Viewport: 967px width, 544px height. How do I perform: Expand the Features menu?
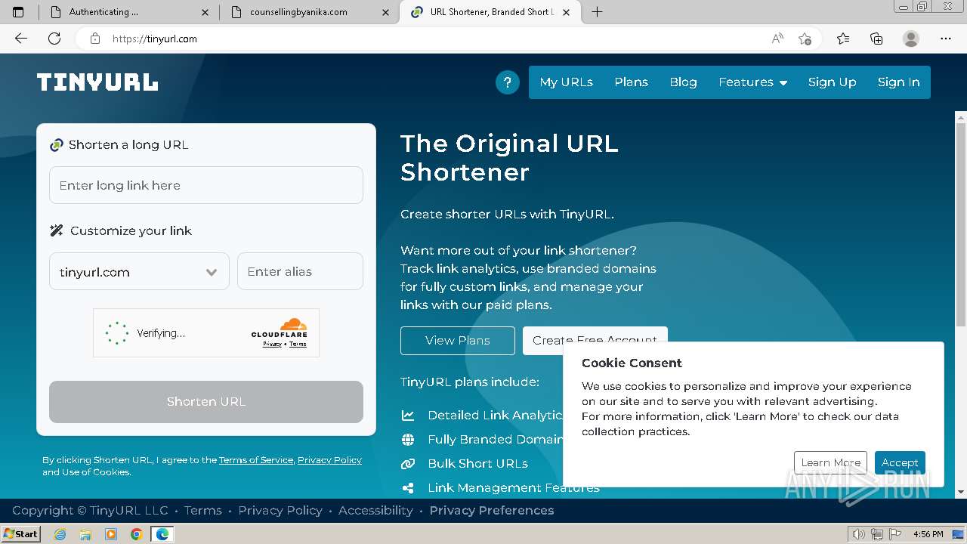(x=752, y=82)
